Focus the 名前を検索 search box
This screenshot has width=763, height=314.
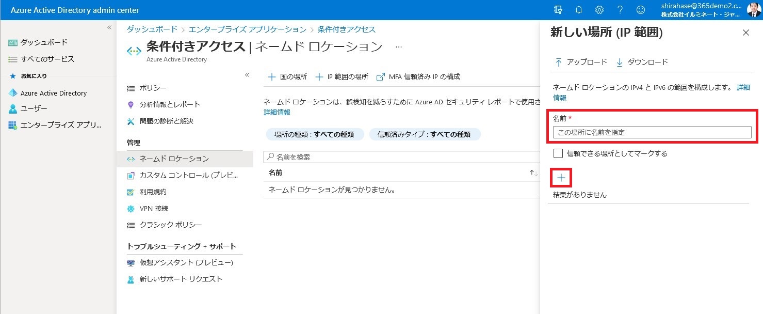[401, 157]
